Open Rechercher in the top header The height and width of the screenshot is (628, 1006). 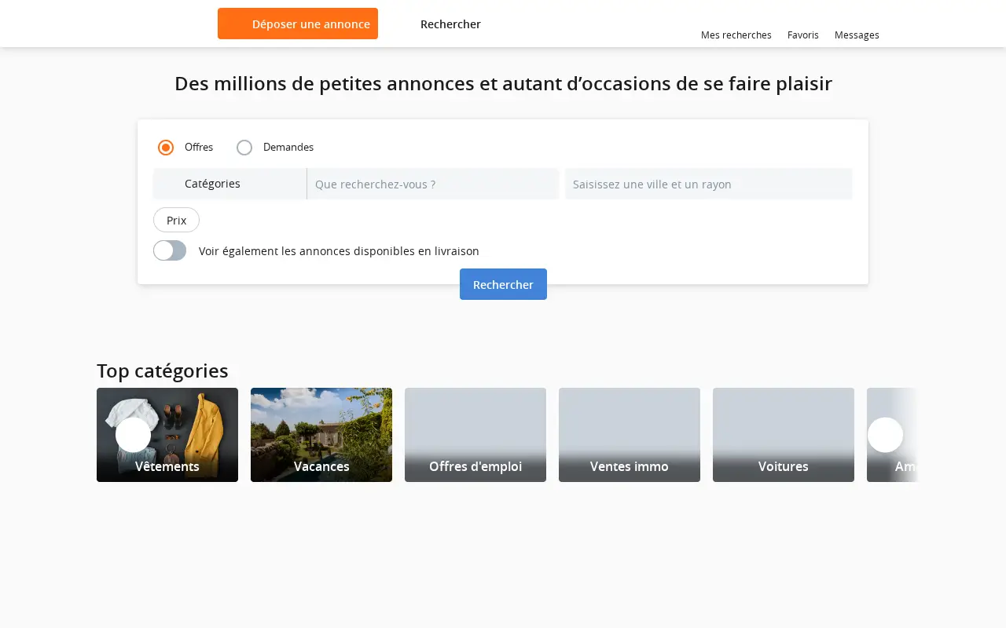450,24
